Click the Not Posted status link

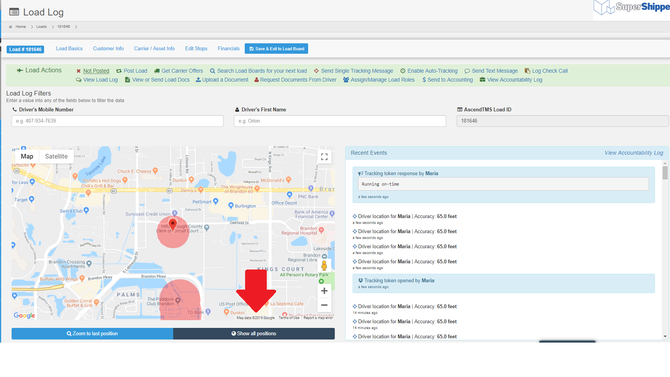[96, 71]
